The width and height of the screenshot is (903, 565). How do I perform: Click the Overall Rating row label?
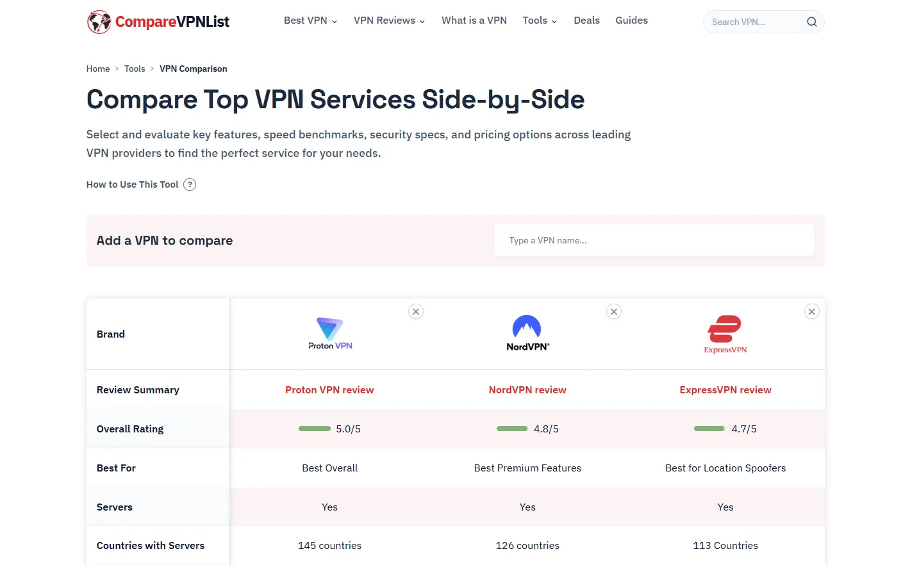(130, 429)
